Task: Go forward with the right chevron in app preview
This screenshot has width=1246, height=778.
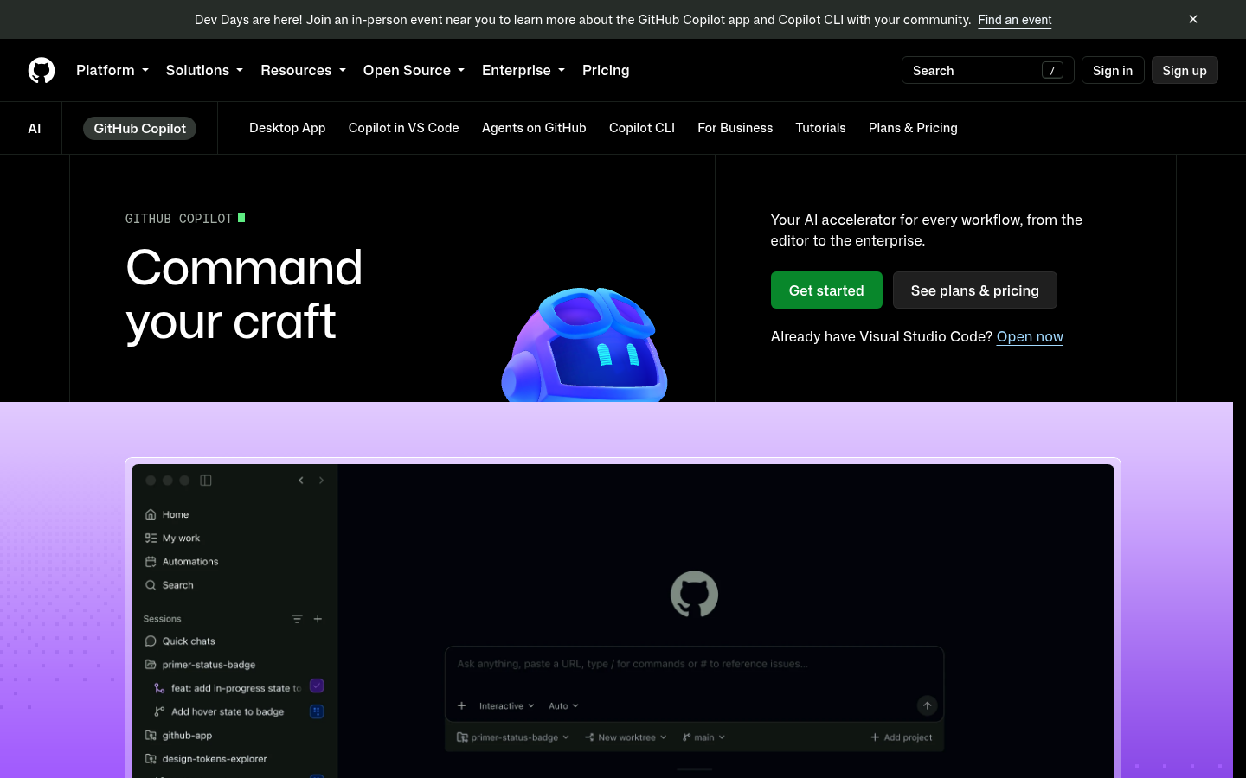Action: click(321, 481)
